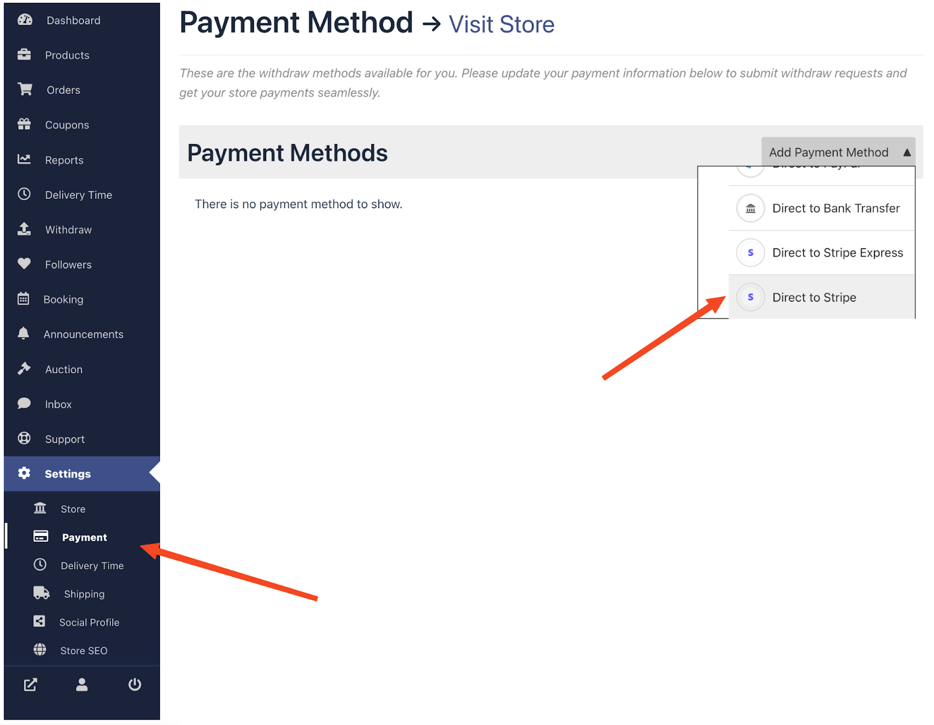
Task: Click the Auction gavel icon
Action: pos(24,369)
